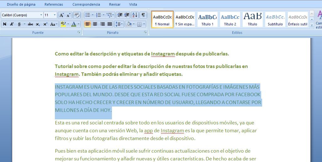This screenshot has height=162, width=322.
Task: Apply green font color
Action: (x=74, y=24)
